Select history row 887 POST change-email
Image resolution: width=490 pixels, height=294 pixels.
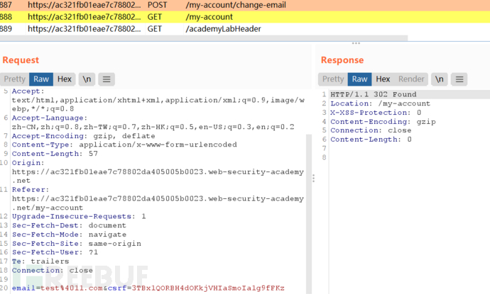[x=142, y=4]
